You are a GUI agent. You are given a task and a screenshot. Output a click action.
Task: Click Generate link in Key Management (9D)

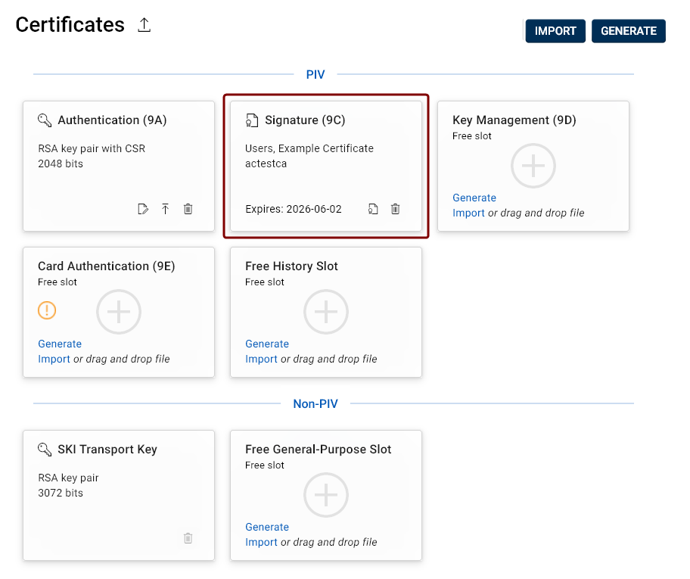pyautogui.click(x=474, y=198)
